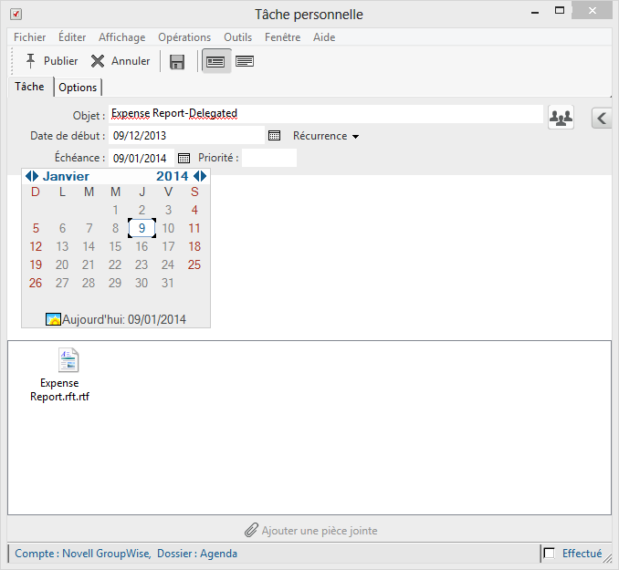Open the Aide menu
This screenshot has height=570, width=619.
[x=324, y=37]
